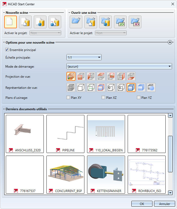Open a 2D file with the 2D folder icon
Image resolution: width=177 pixels, height=209 pixels.
click(120, 22)
